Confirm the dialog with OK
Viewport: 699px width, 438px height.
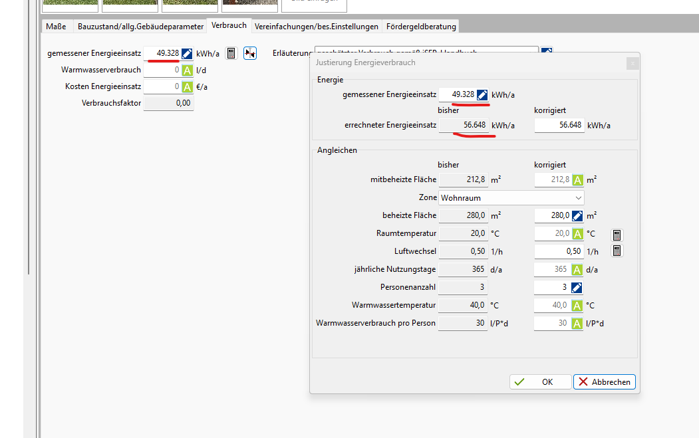[x=540, y=382]
